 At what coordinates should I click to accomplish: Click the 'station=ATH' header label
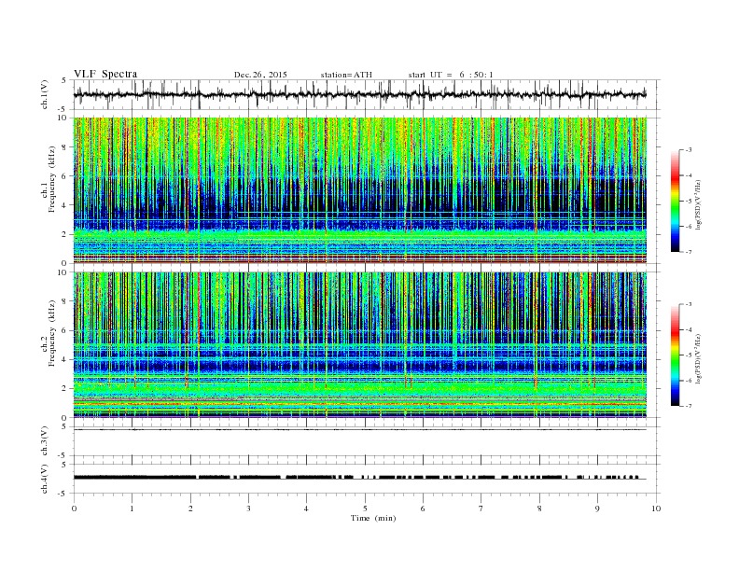point(346,75)
